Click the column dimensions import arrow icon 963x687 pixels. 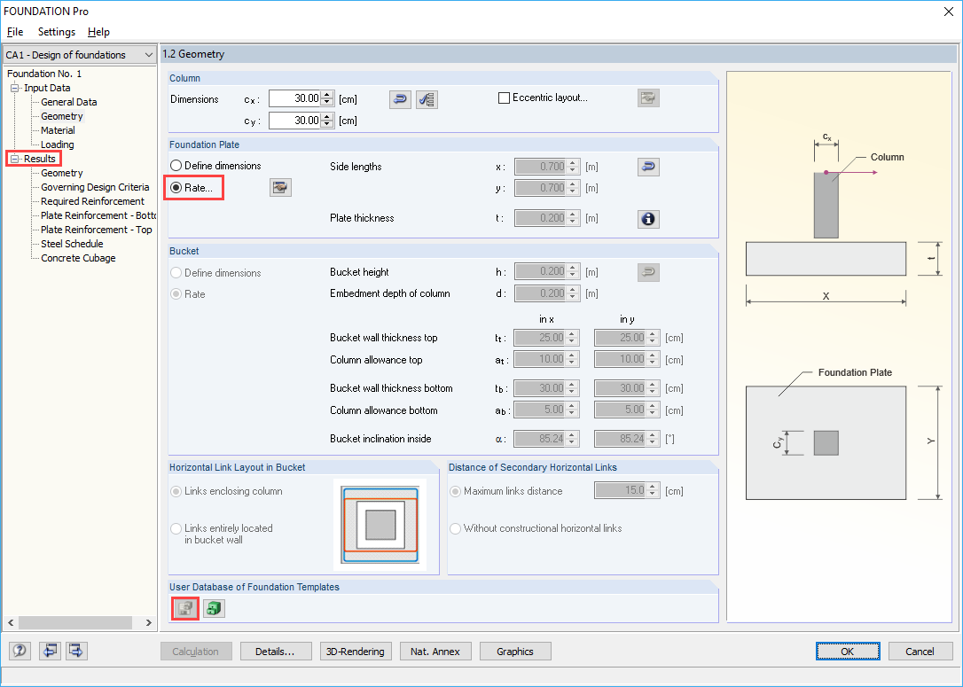coord(401,99)
